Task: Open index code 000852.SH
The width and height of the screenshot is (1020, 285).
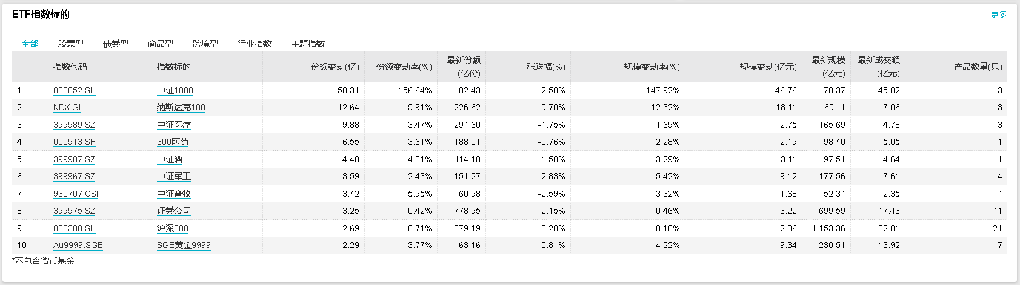Action: (75, 90)
